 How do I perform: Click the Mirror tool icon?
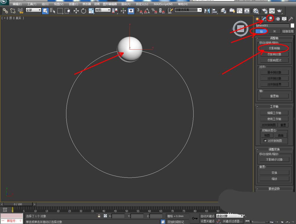tap(207, 11)
